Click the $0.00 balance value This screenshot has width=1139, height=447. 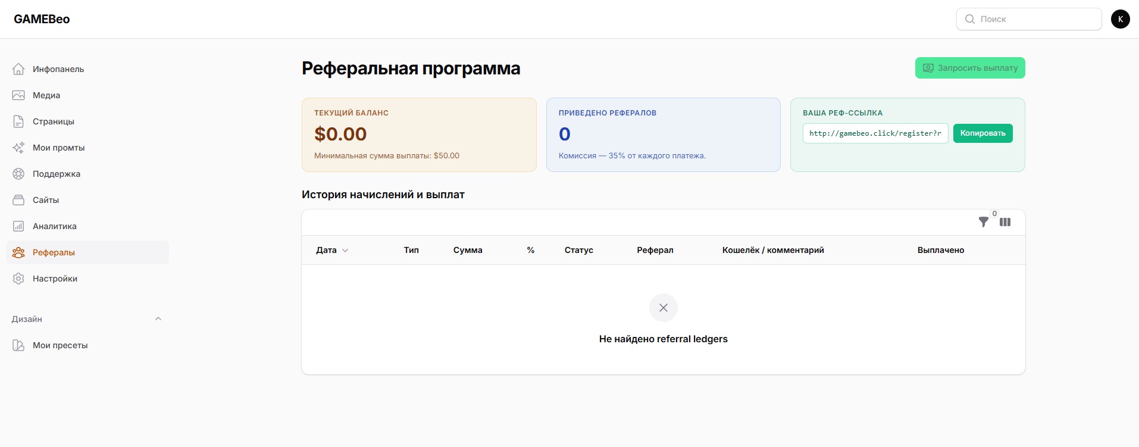tap(340, 134)
